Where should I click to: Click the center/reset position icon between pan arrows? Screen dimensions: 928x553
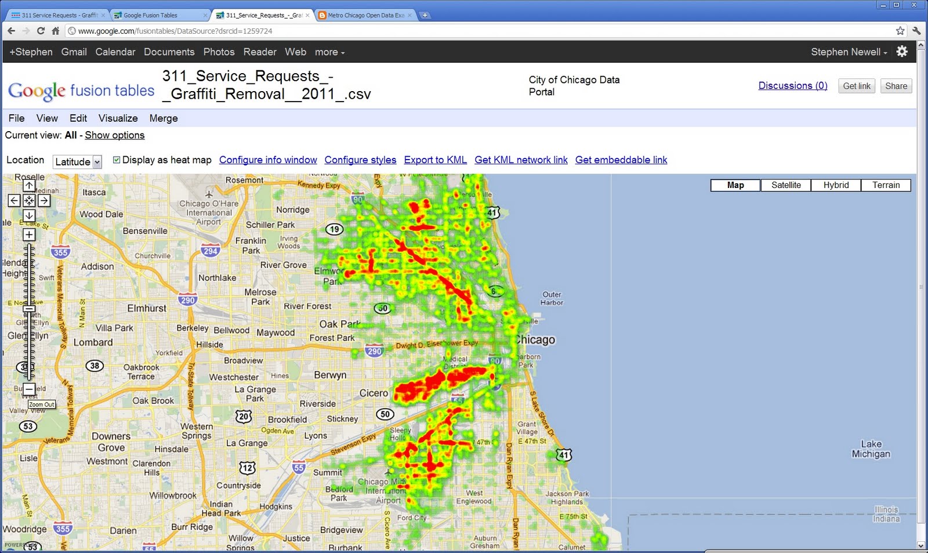tap(28, 200)
